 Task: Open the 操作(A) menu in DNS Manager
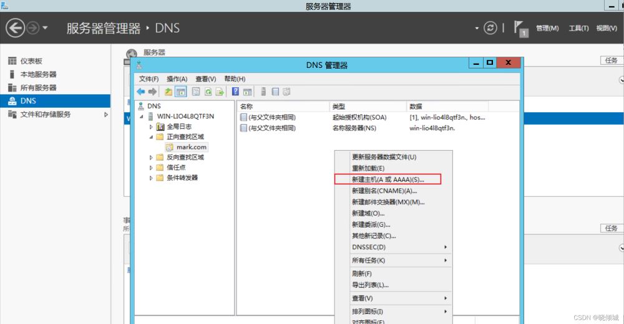coord(177,79)
